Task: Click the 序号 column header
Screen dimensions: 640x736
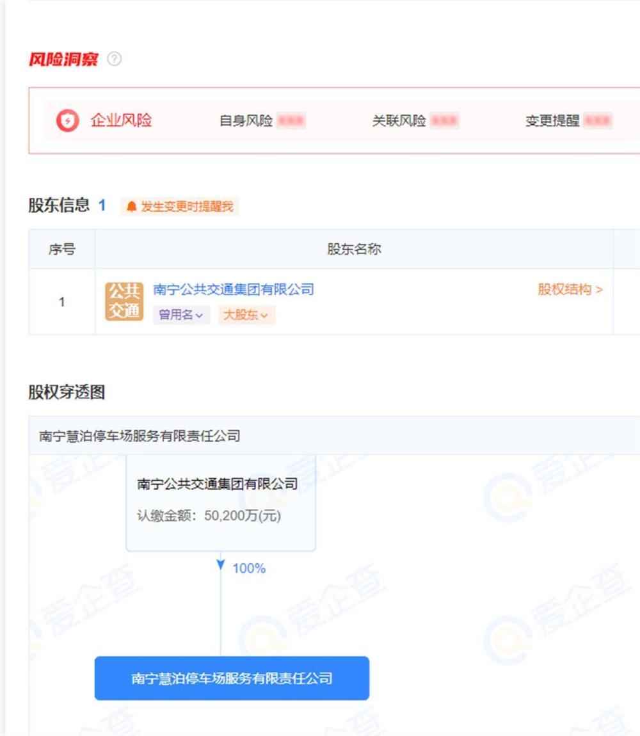Action: click(62, 249)
